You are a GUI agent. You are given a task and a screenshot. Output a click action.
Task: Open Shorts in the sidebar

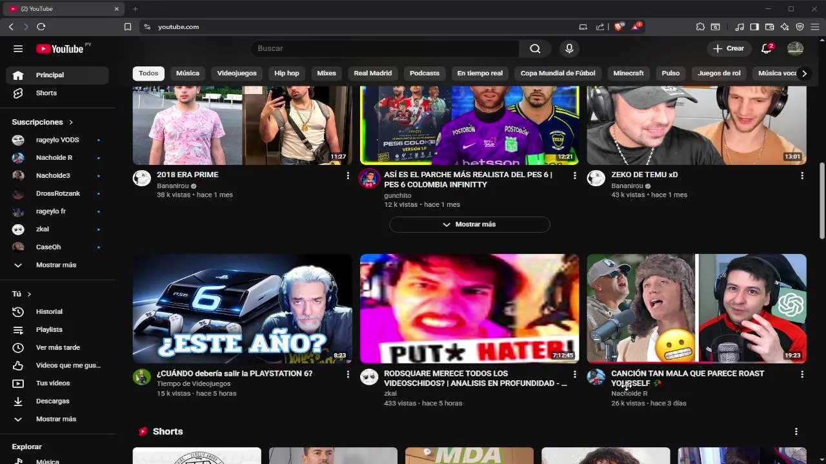57,93
